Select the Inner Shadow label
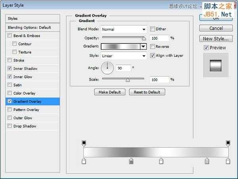The width and height of the screenshot is (238, 179). (25, 68)
